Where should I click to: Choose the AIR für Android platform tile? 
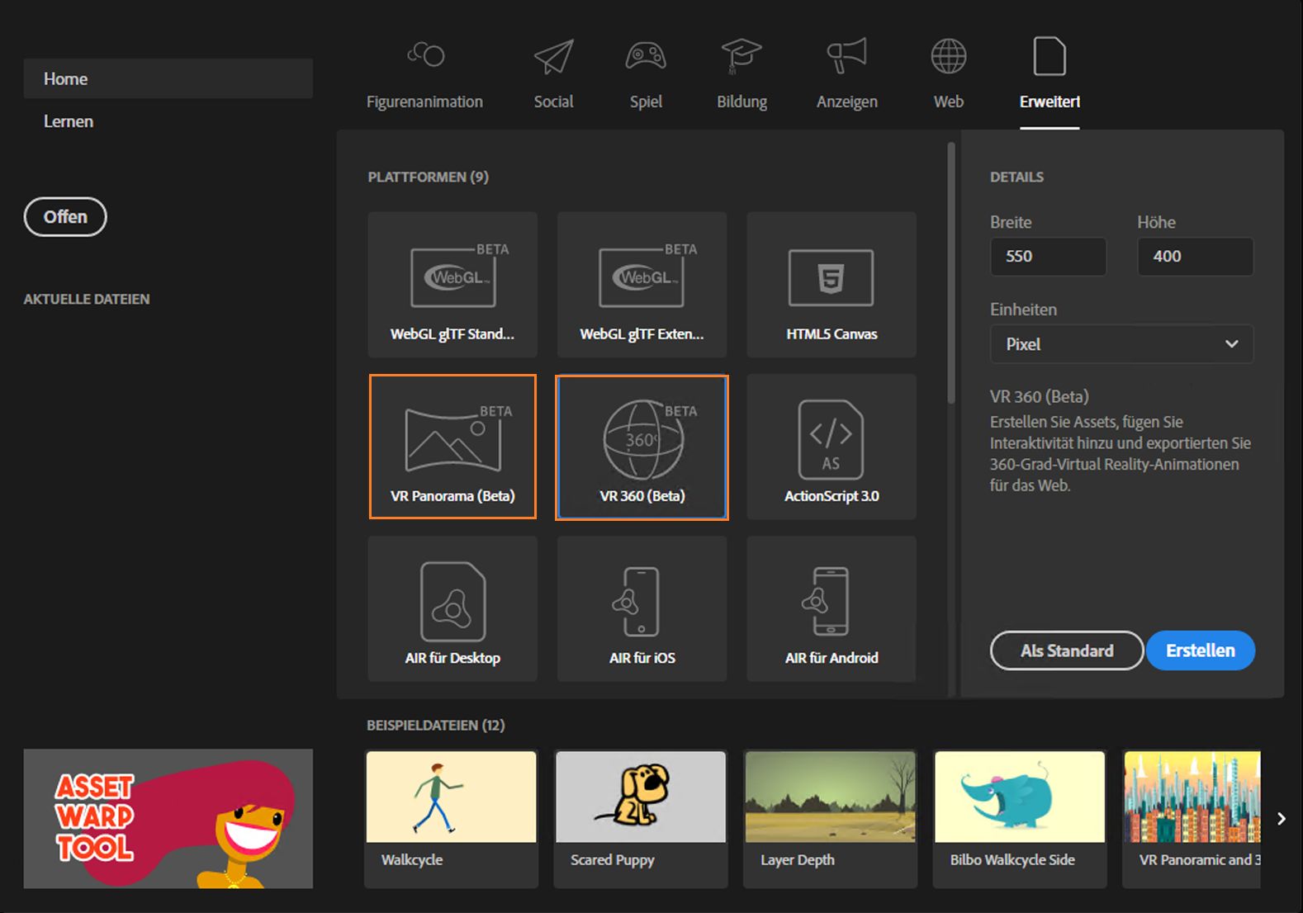coord(832,609)
